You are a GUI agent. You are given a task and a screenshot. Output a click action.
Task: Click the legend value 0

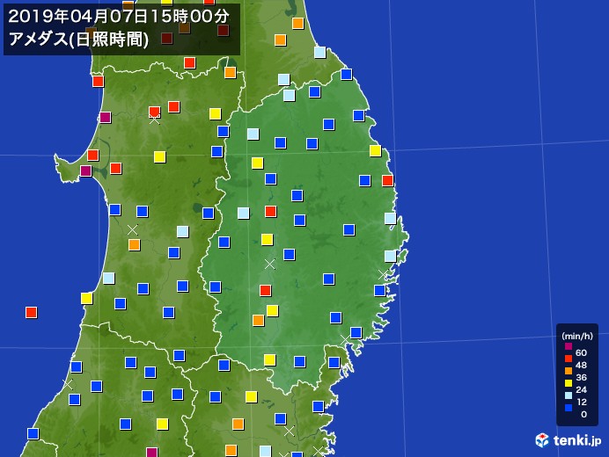[x=583, y=414]
